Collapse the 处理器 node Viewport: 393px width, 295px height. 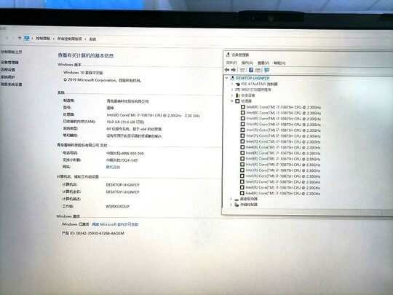[x=232, y=101]
